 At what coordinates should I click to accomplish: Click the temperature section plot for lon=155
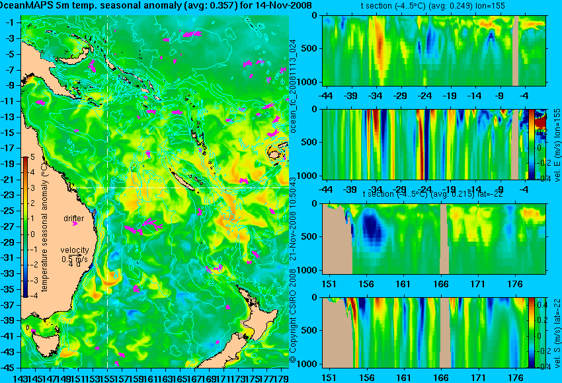434,50
